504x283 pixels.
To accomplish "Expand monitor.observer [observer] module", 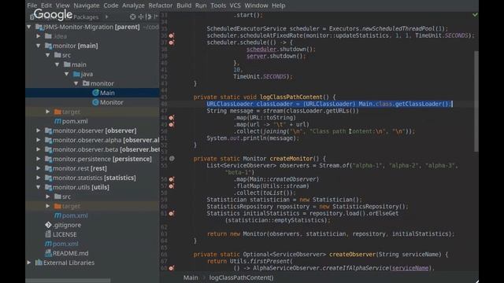I will pyautogui.click(x=39, y=130).
